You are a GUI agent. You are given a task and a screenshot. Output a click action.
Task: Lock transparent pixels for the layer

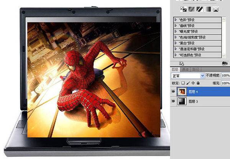(x=183, y=83)
